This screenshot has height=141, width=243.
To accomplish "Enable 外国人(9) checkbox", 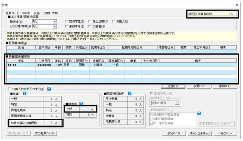I will point(113,21).
